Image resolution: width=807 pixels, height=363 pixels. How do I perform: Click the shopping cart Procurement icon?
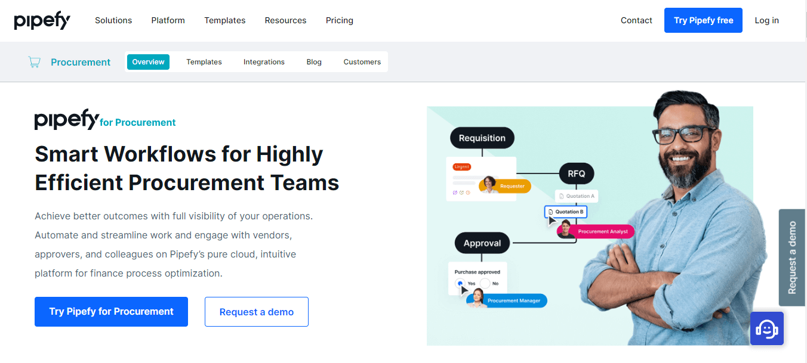[x=34, y=61]
